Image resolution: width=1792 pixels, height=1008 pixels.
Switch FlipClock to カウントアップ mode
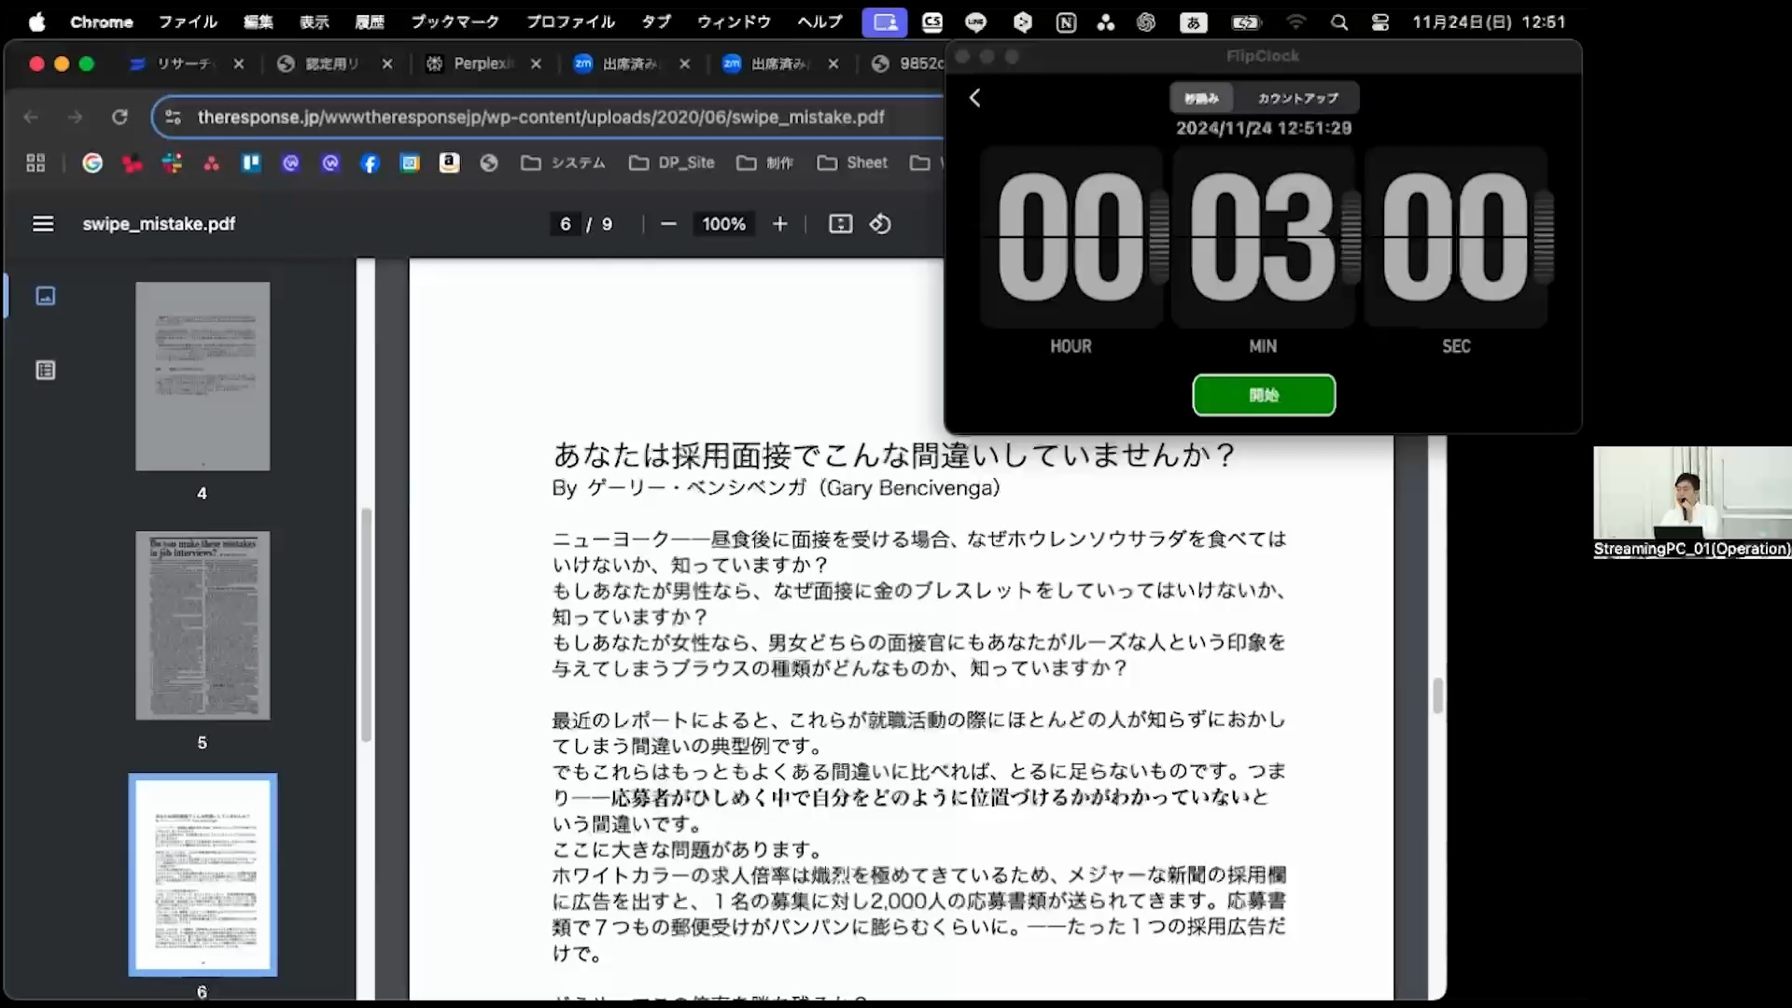click(x=1297, y=98)
